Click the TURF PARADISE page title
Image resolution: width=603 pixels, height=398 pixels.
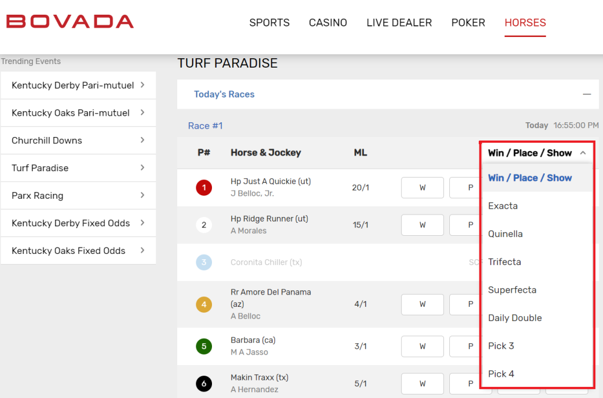[227, 63]
